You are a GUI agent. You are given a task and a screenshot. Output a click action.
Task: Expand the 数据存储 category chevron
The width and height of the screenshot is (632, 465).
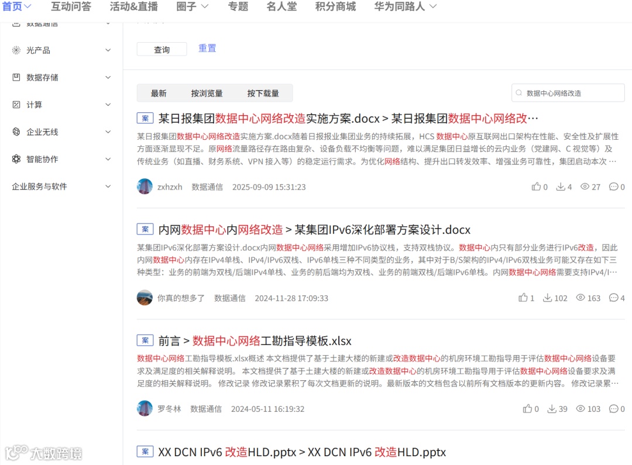[108, 77]
